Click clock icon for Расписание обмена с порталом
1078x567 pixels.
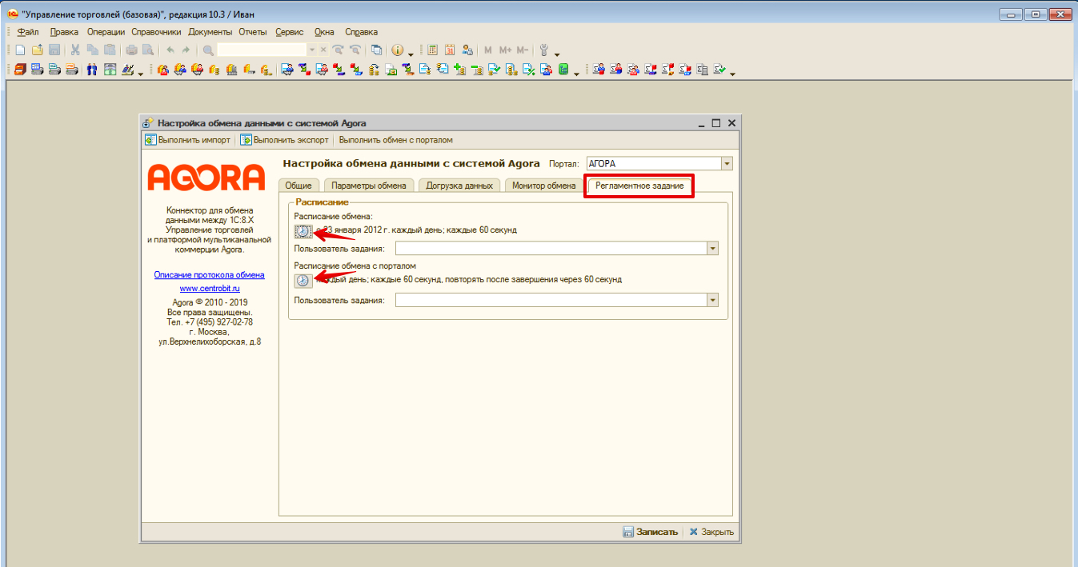(303, 281)
